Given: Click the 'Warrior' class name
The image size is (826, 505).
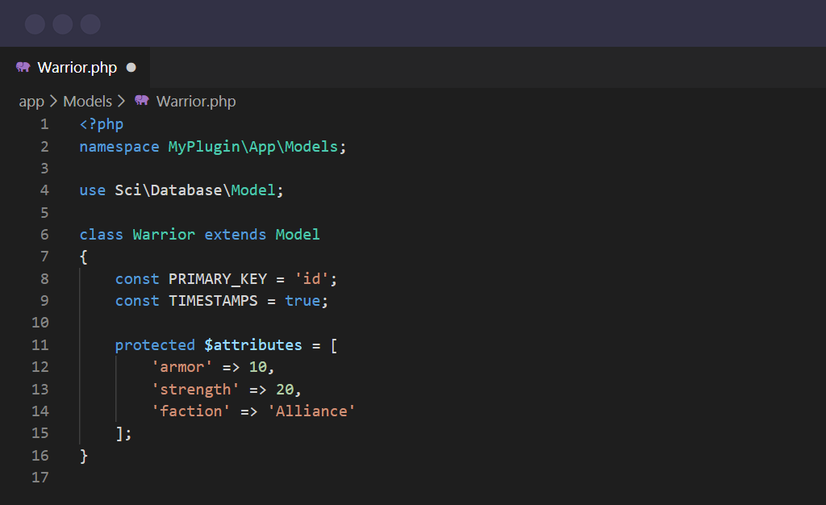Looking at the screenshot, I should click(x=164, y=234).
